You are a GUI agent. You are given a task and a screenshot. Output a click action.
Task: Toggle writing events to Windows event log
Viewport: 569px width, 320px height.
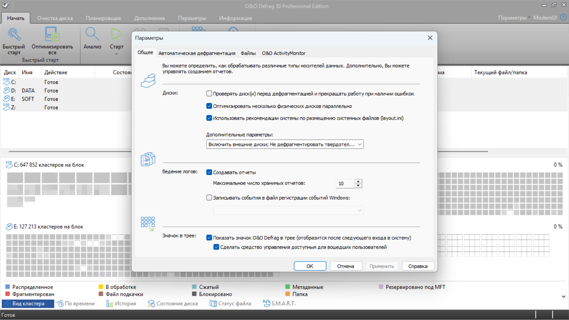(209, 198)
